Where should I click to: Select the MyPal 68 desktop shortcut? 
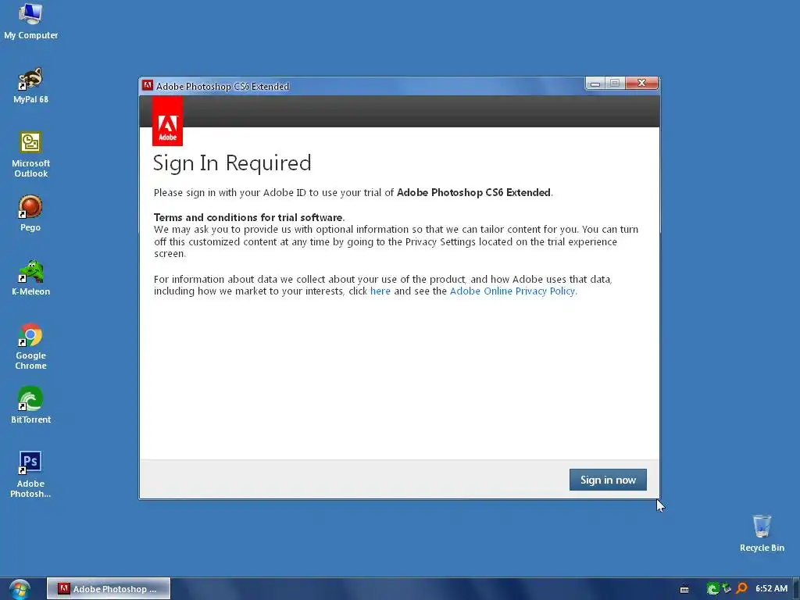30,85
